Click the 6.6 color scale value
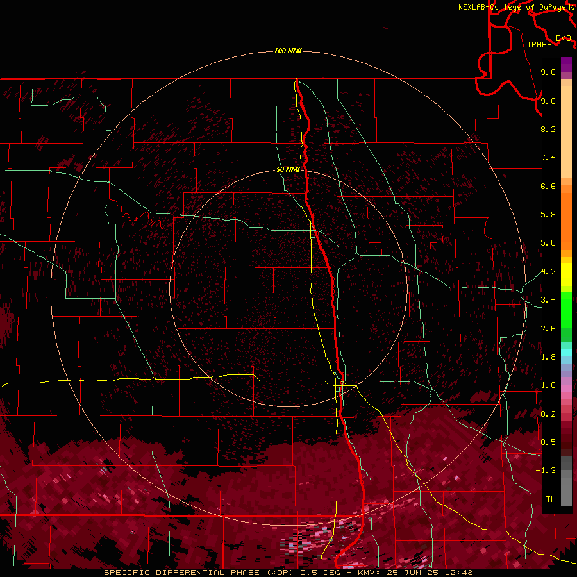The height and width of the screenshot is (577, 577). click(x=548, y=186)
